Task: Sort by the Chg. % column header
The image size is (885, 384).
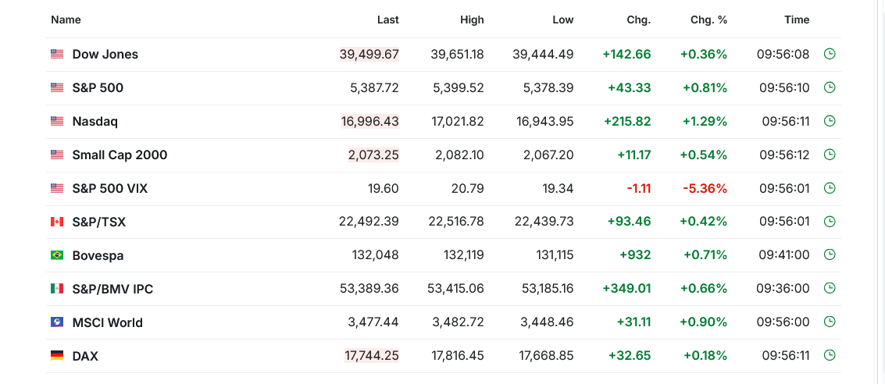Action: point(708,20)
